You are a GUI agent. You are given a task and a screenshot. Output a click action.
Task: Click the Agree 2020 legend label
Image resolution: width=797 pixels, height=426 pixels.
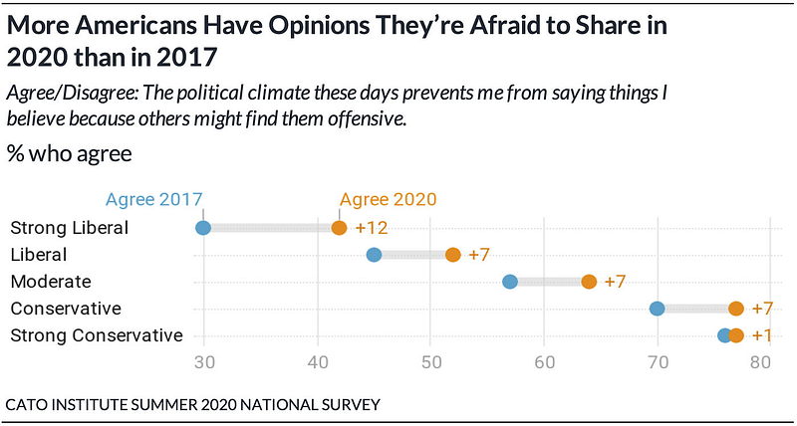point(388,199)
